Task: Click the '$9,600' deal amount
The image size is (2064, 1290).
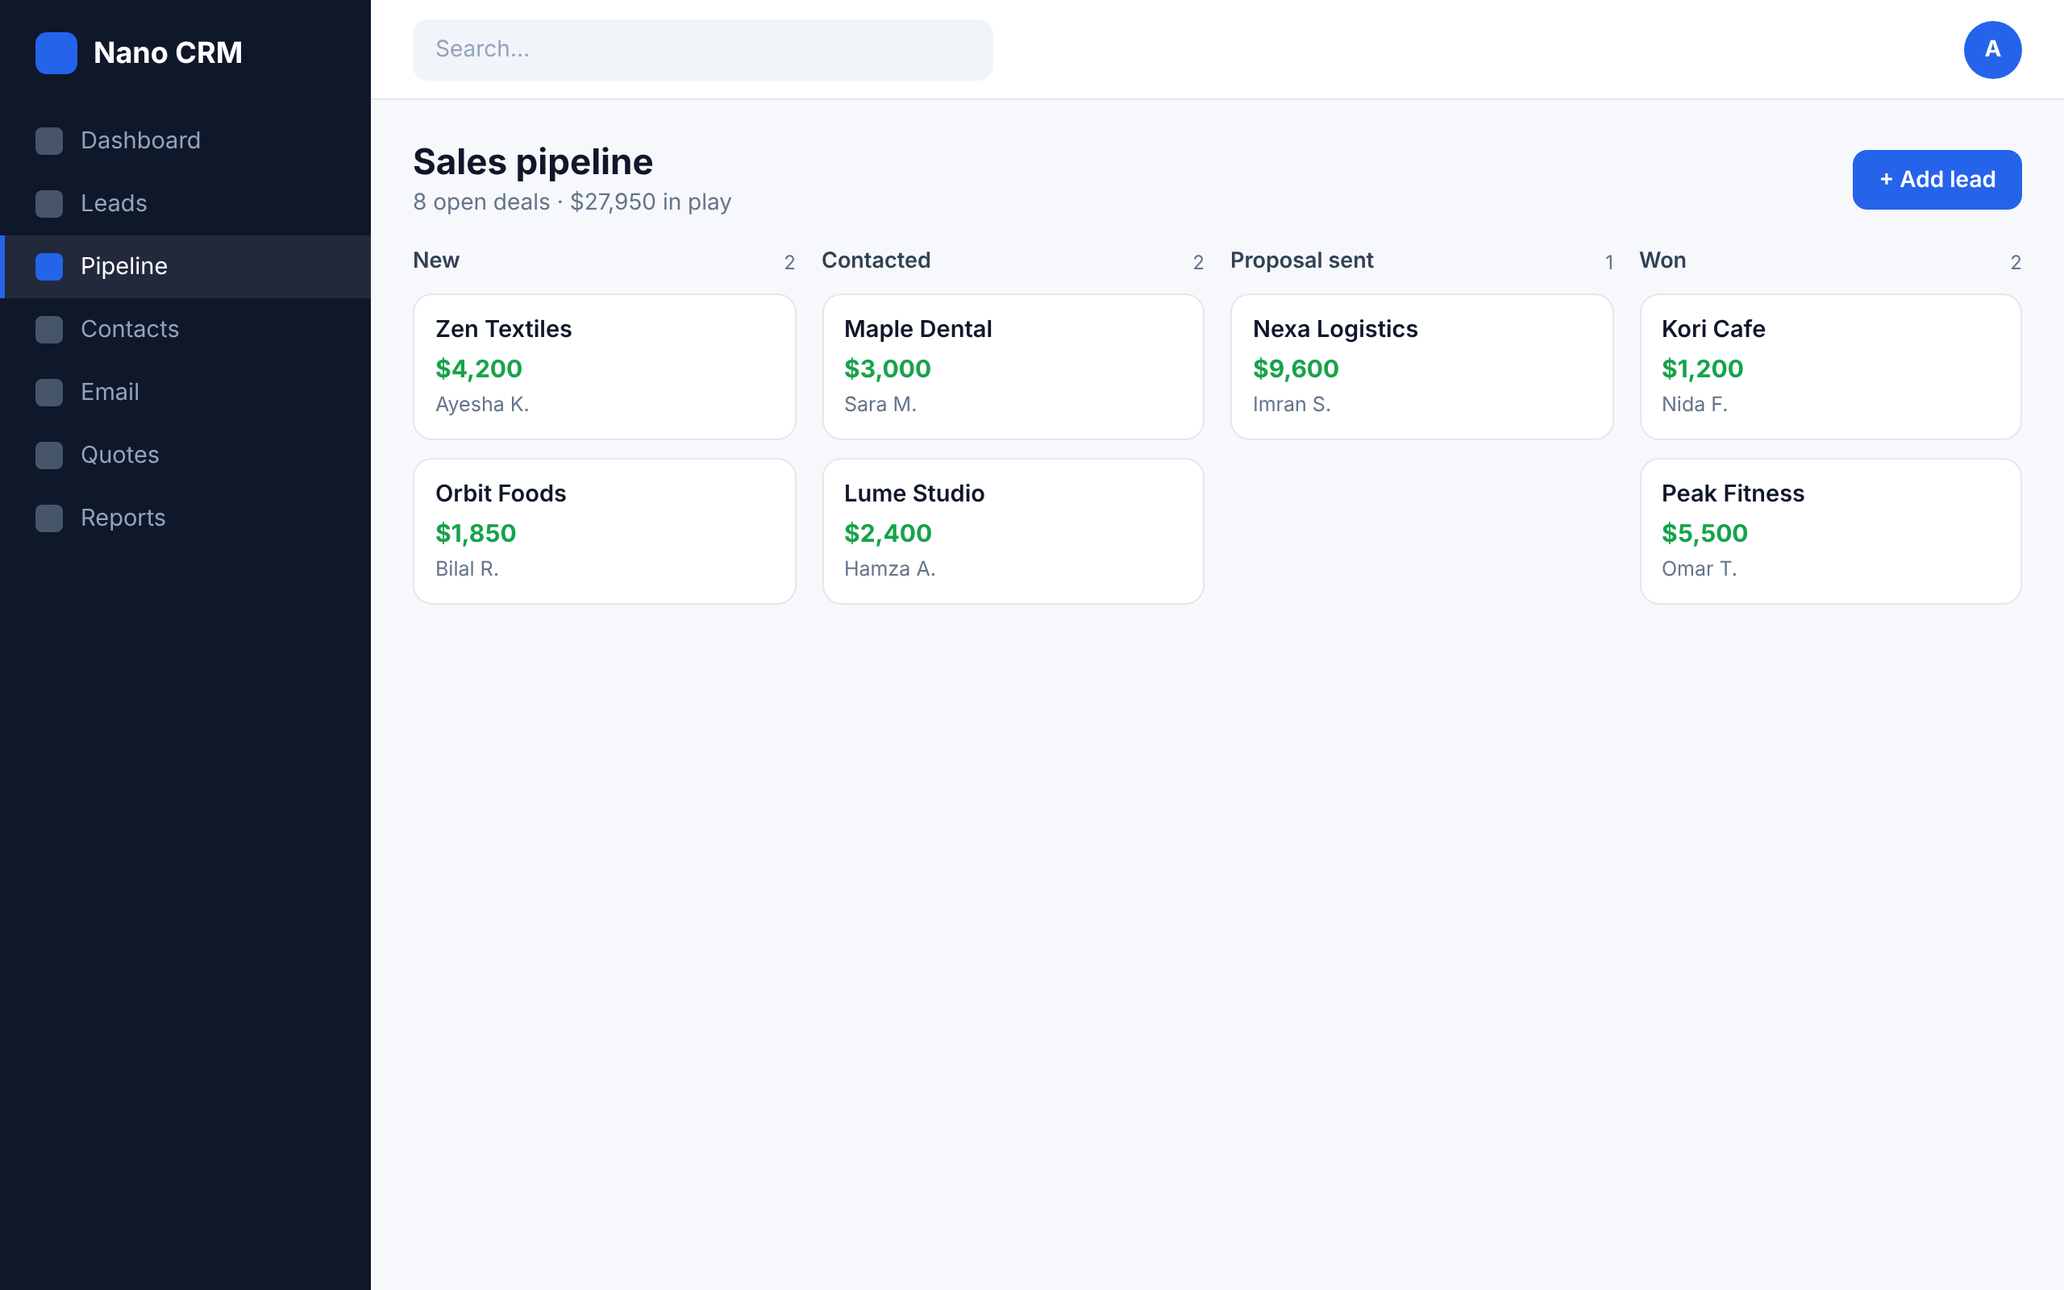Action: [x=1296, y=368]
